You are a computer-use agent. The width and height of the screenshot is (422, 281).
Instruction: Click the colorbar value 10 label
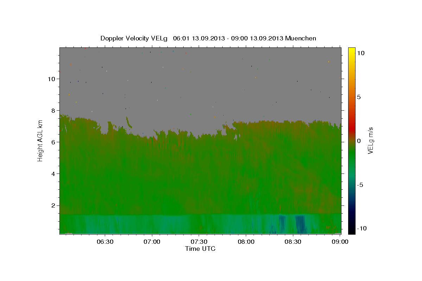360,53
